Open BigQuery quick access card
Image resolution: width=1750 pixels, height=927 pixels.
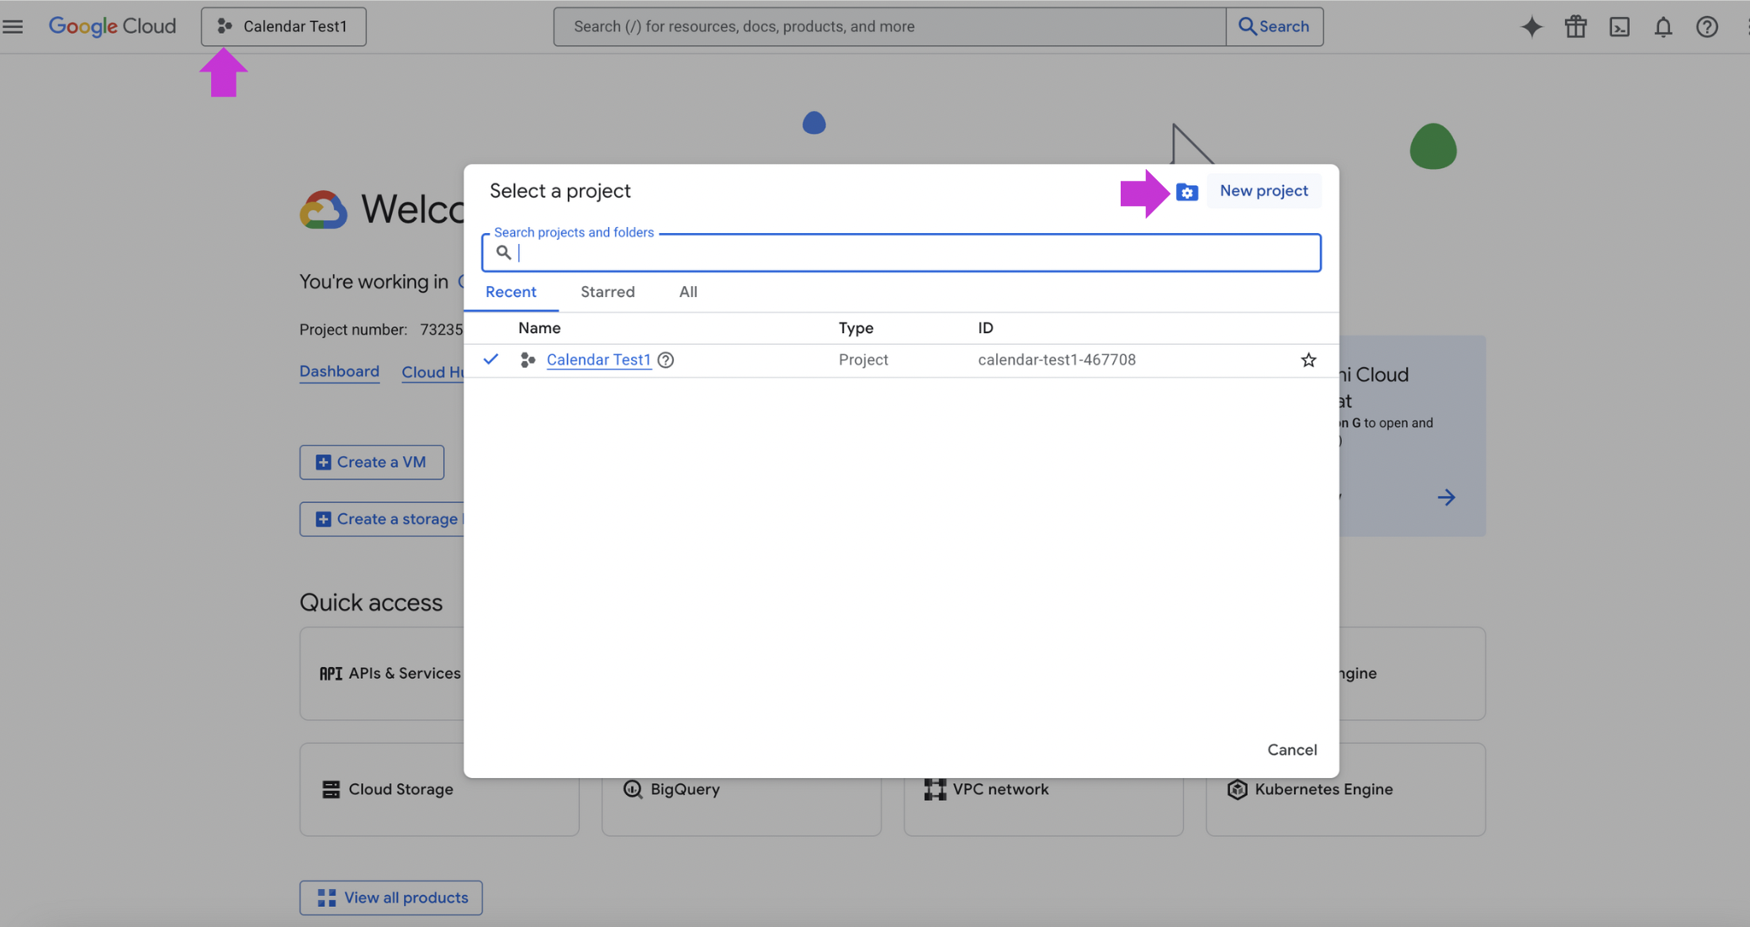coord(741,807)
